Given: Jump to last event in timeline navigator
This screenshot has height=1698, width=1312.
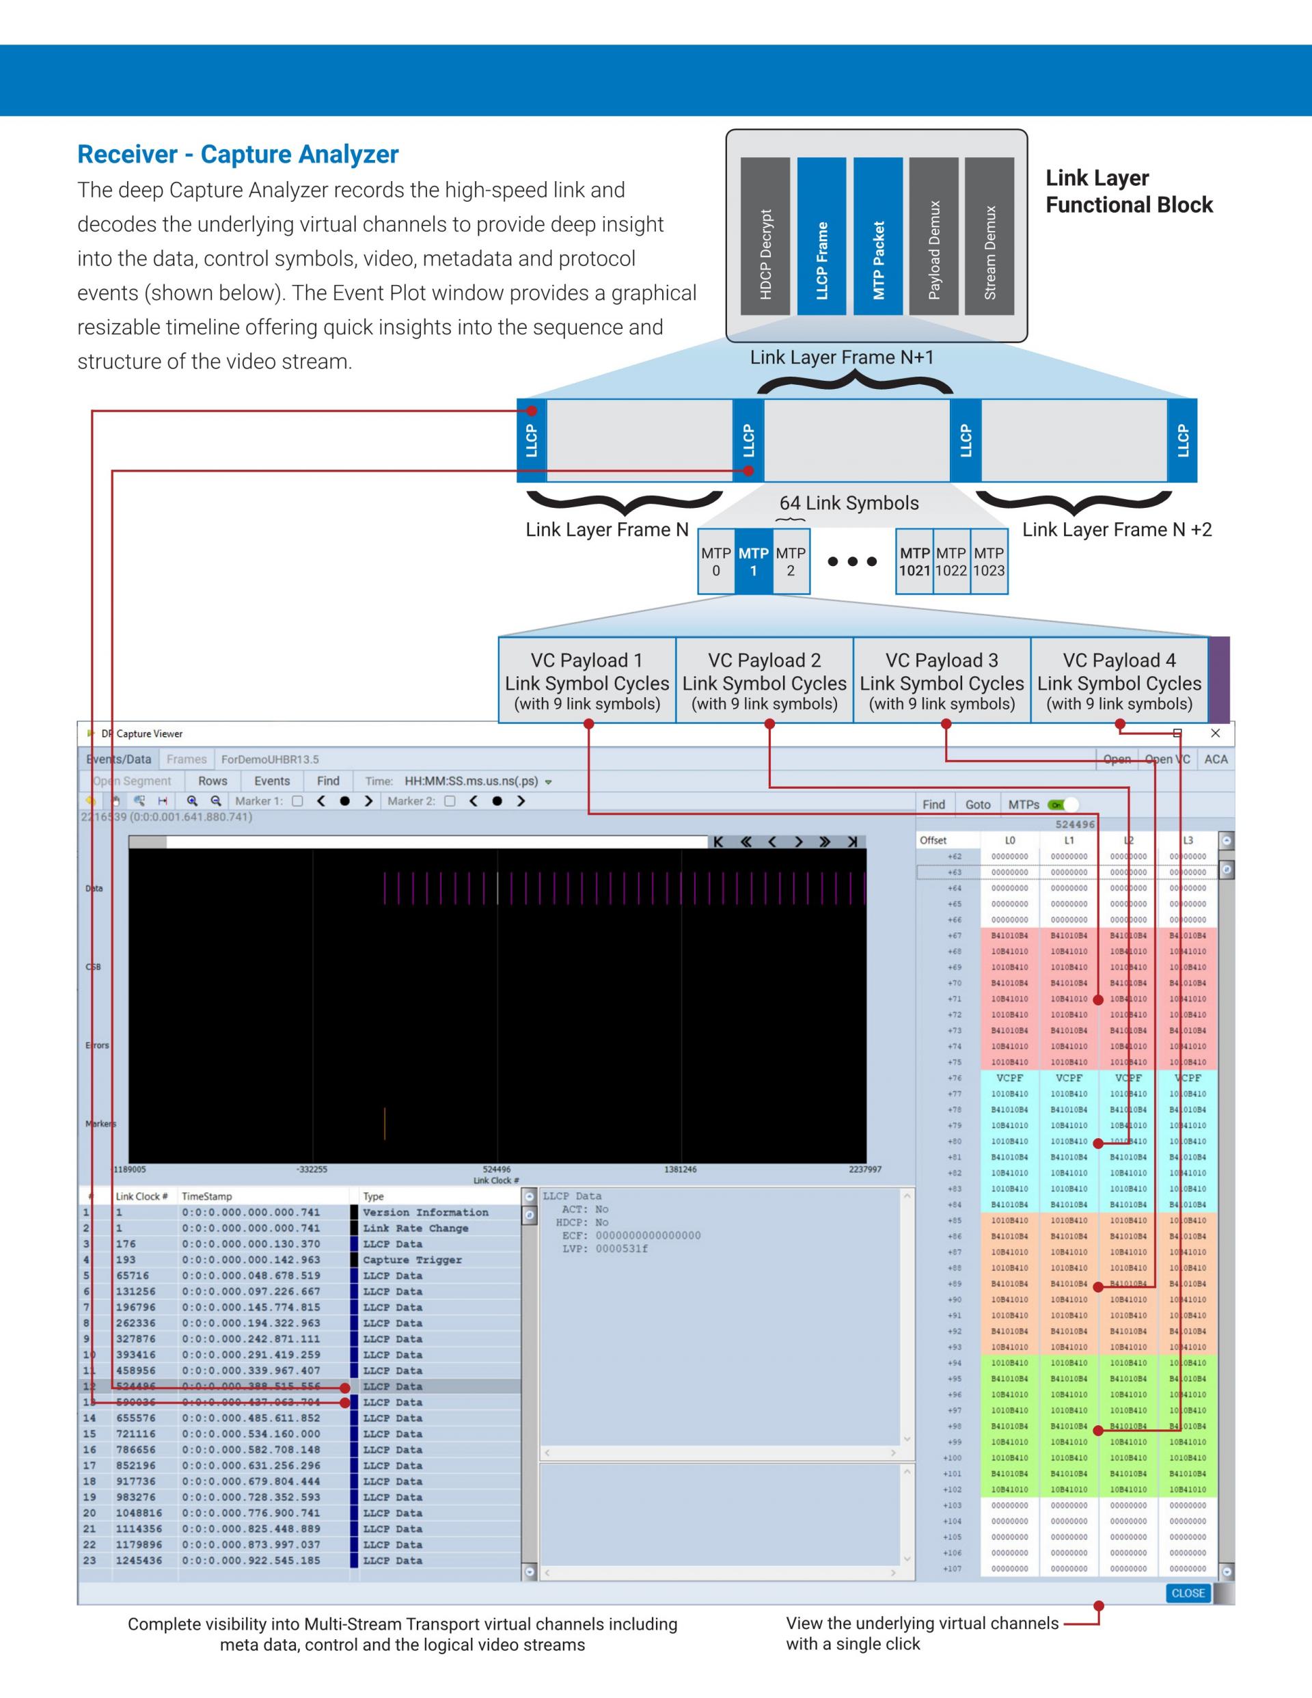Looking at the screenshot, I should click(x=853, y=842).
